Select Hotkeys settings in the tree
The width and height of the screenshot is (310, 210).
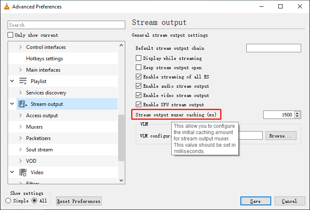click(x=44, y=59)
